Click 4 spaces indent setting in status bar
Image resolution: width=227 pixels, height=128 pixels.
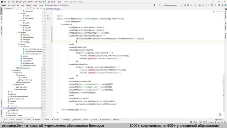(x=211, y=122)
